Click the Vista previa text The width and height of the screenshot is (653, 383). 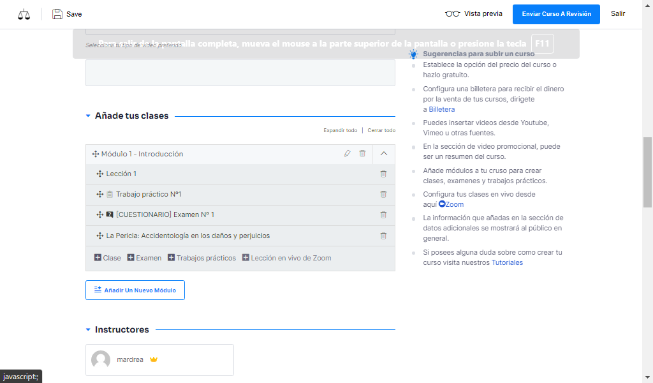point(483,14)
